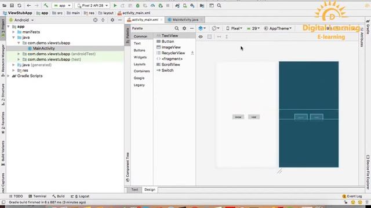Click the Collapse All icon in Project panel
This screenshot has height=208, width=371.
(x=103, y=20)
